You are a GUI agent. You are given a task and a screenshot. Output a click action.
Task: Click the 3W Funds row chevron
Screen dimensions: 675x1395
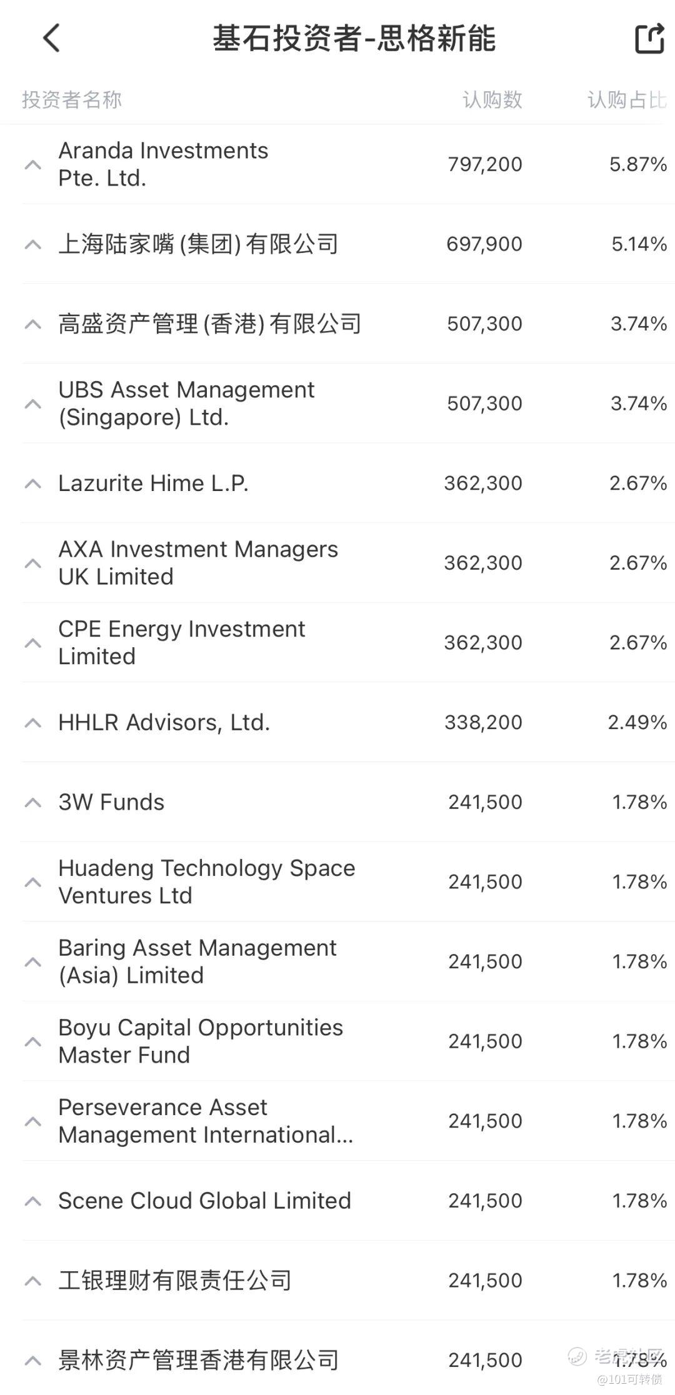click(32, 803)
